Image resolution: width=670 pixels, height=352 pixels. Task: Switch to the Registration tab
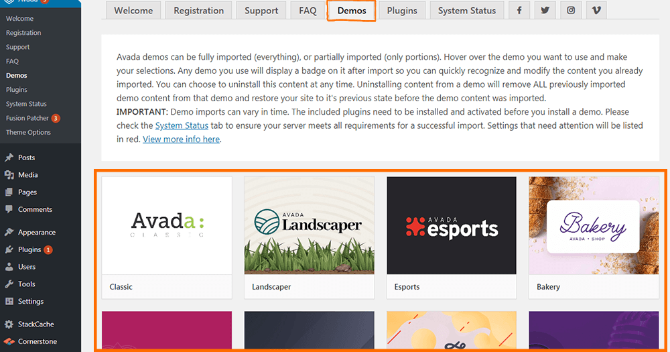point(199,10)
